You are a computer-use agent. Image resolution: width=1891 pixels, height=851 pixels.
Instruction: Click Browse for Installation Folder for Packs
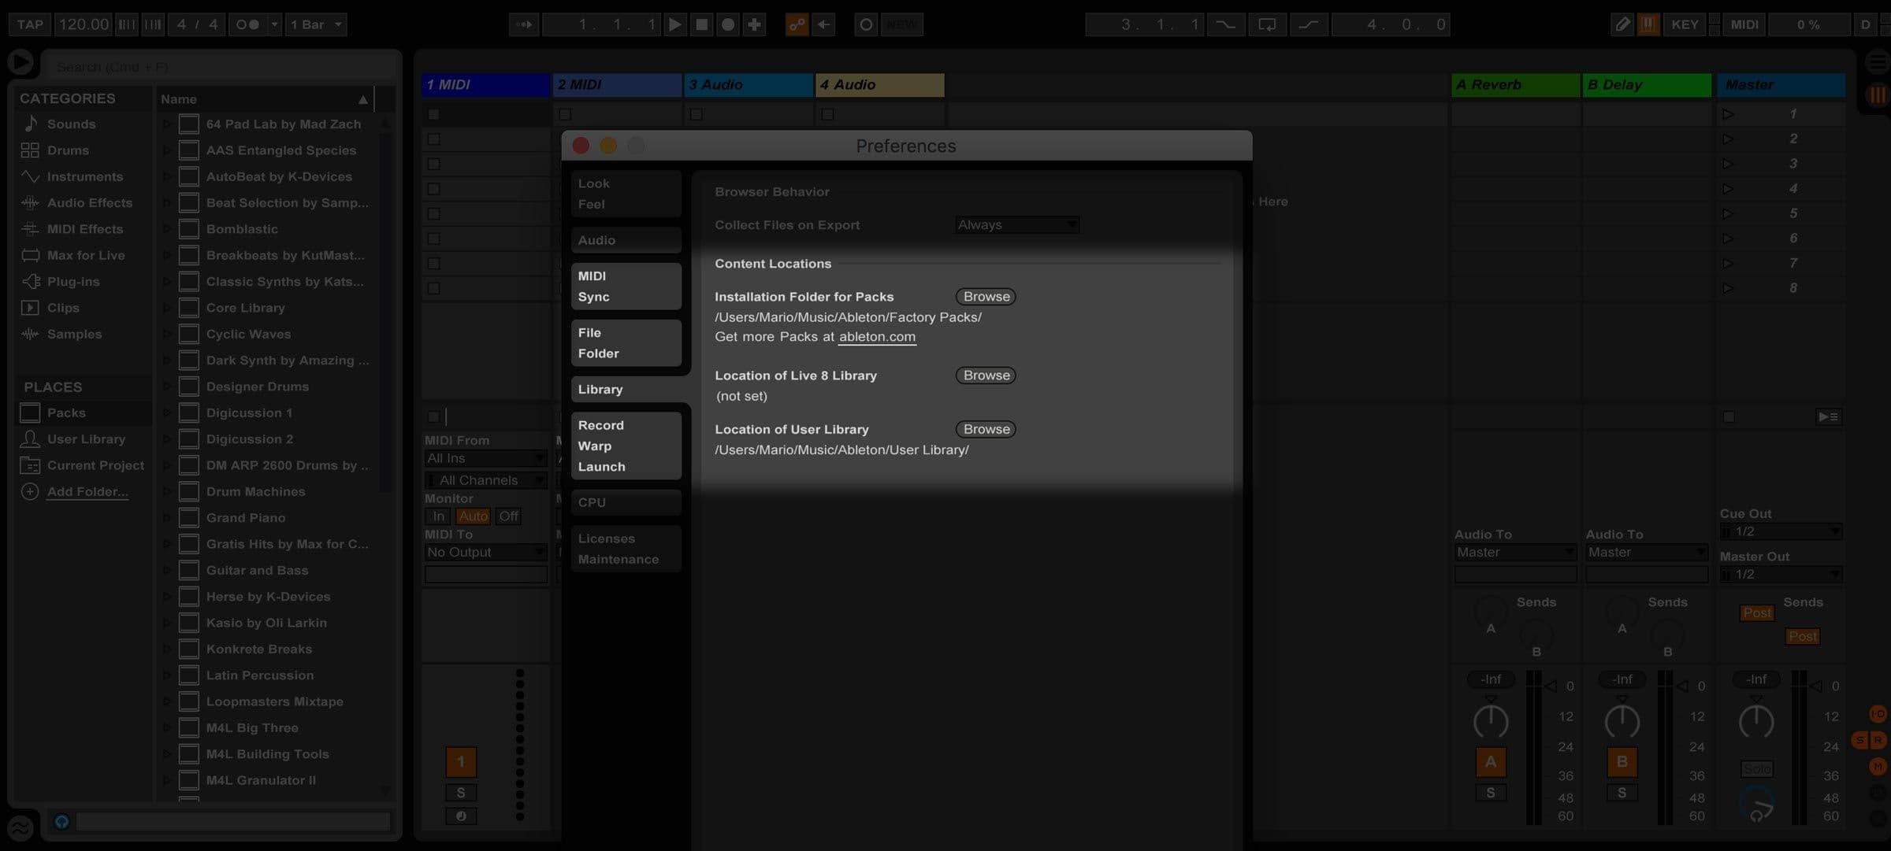pyautogui.click(x=985, y=296)
